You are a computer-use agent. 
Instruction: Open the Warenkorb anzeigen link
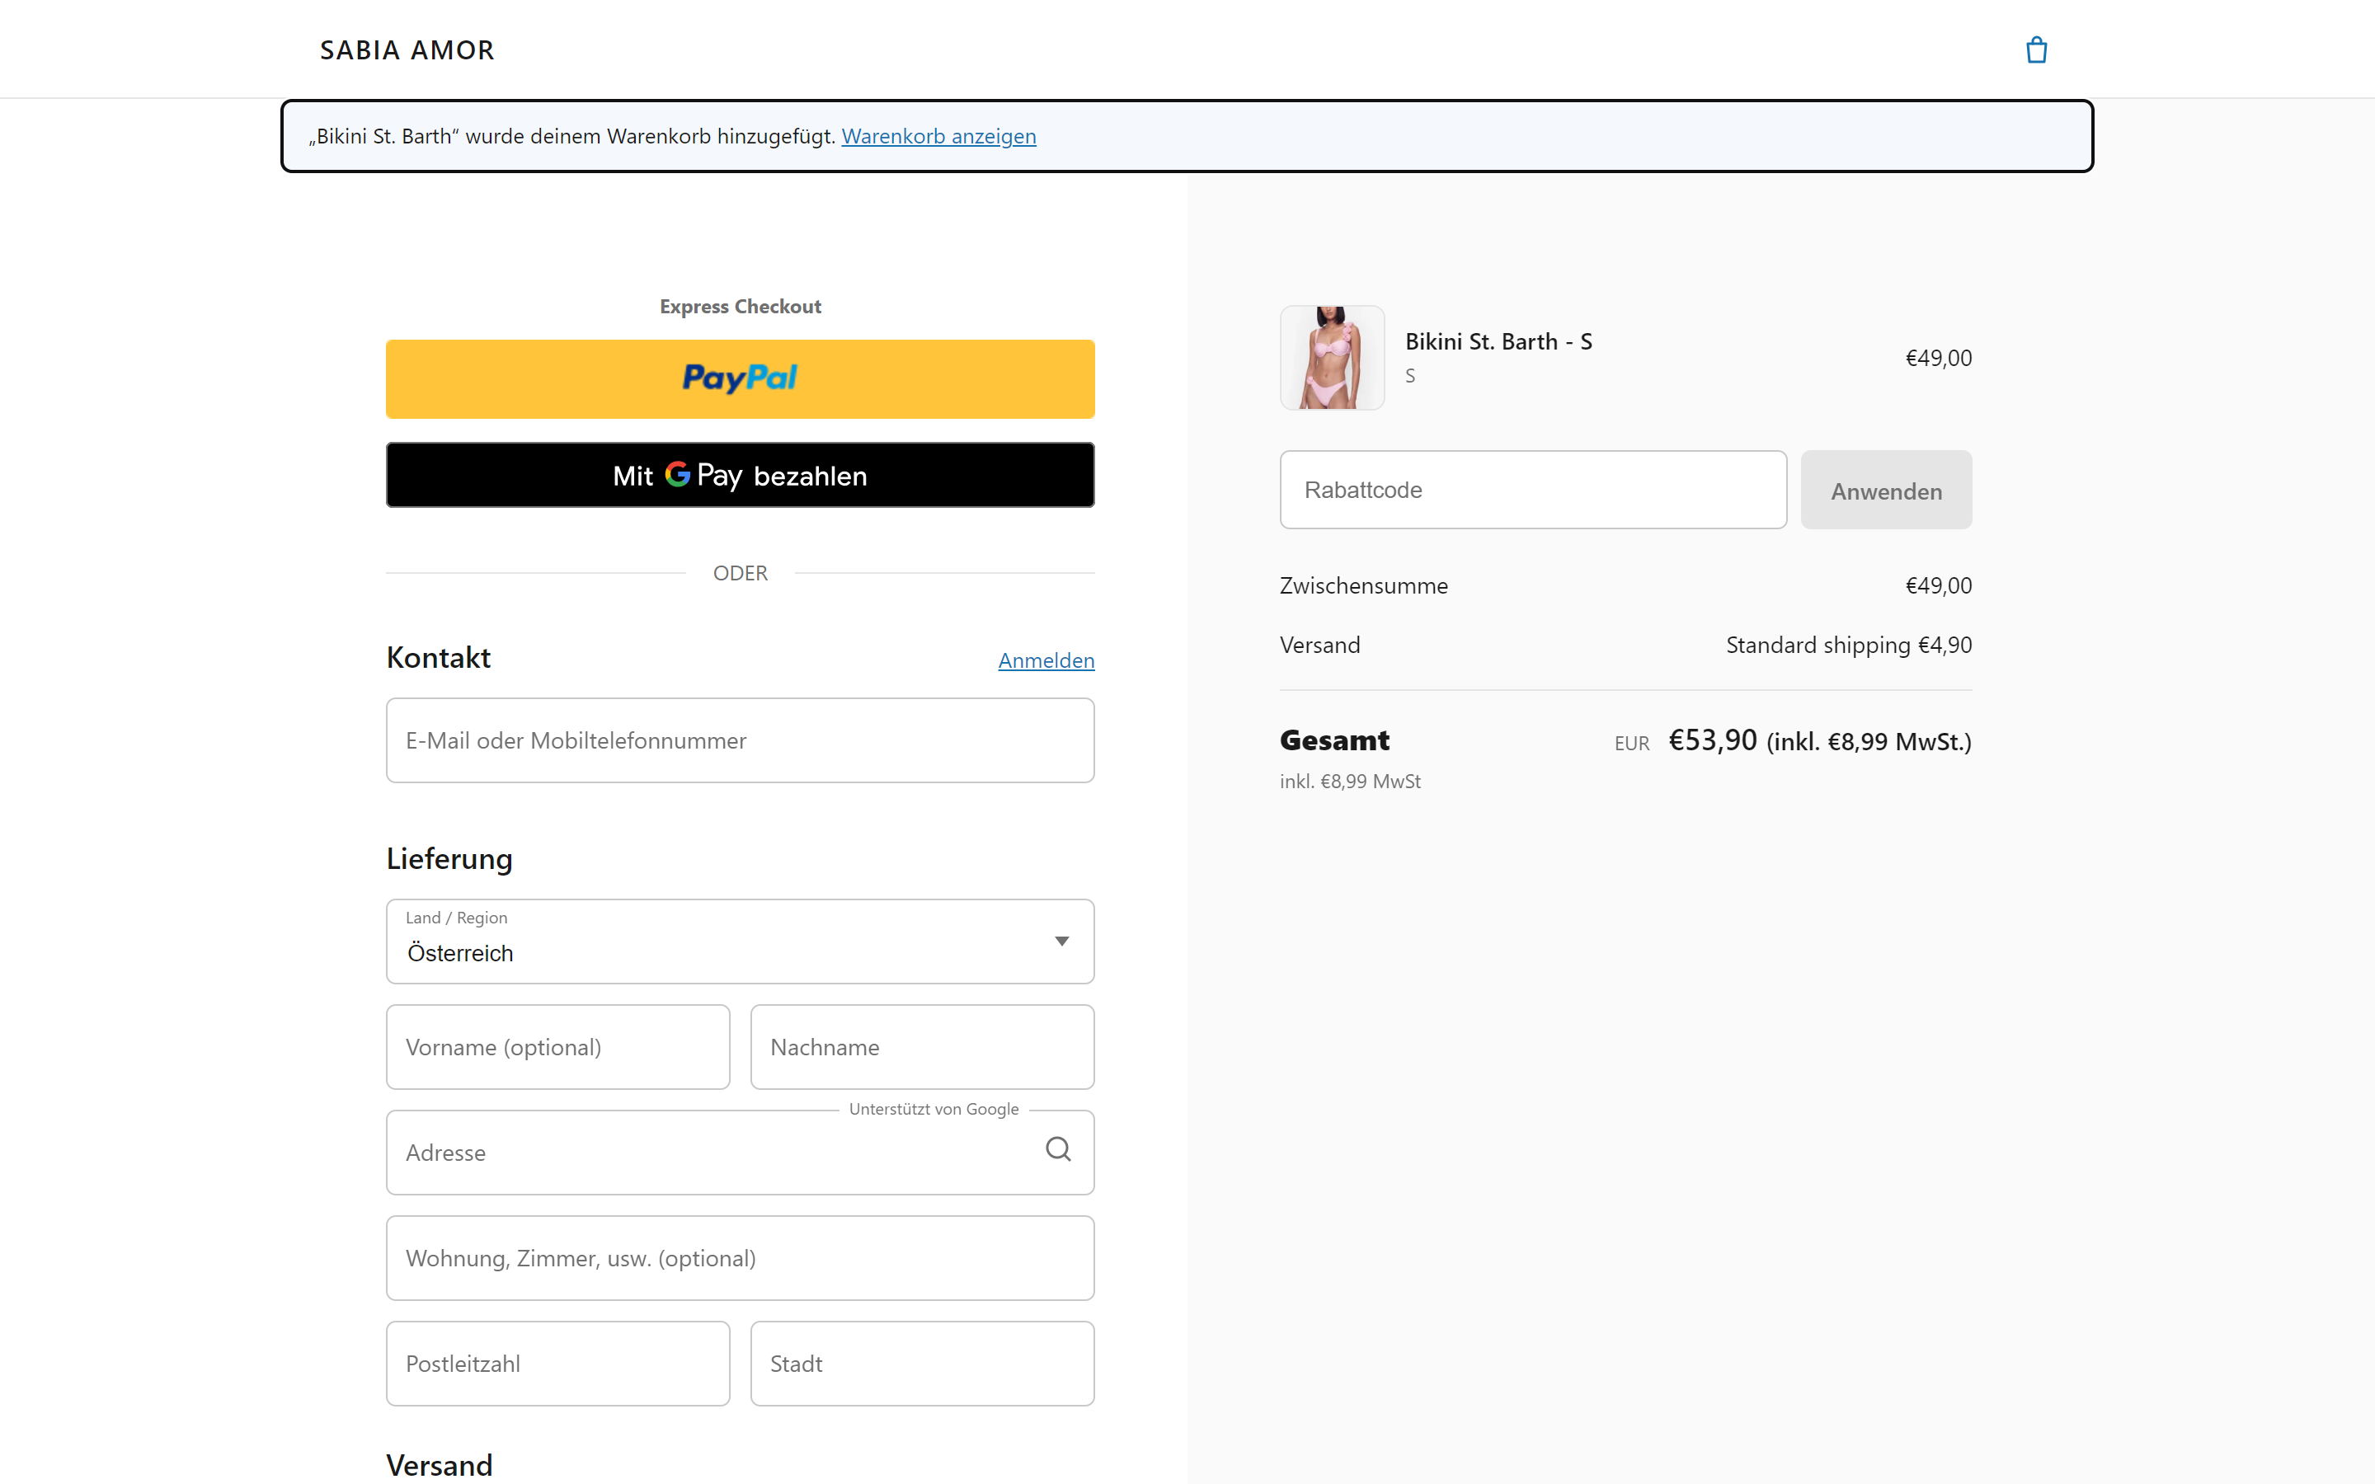(938, 136)
